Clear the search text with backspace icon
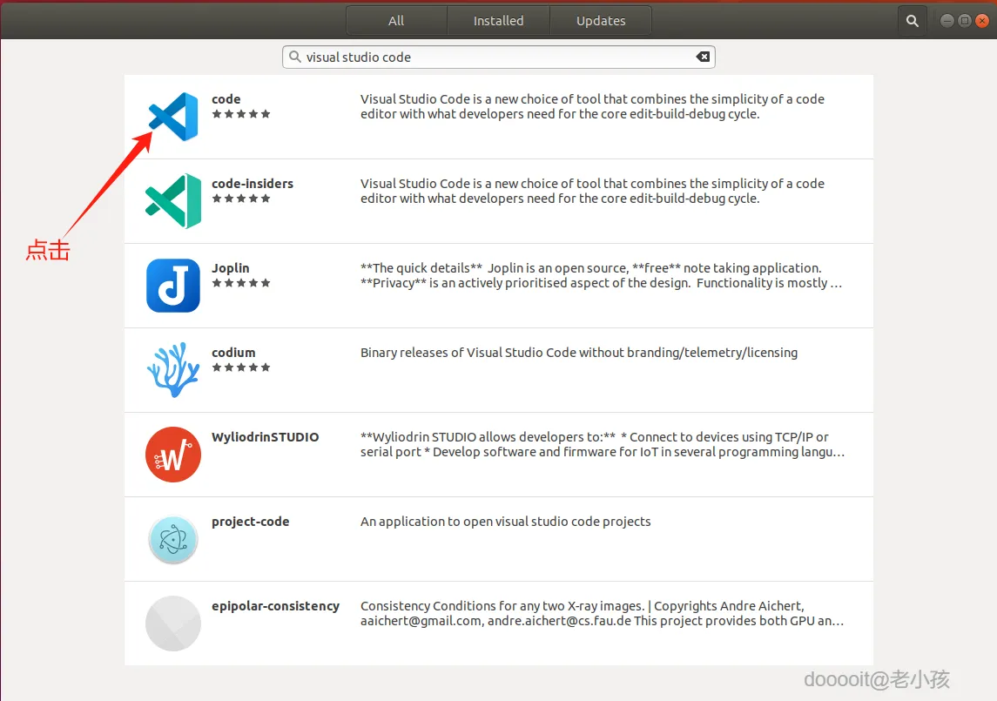The width and height of the screenshot is (997, 701). [x=703, y=57]
